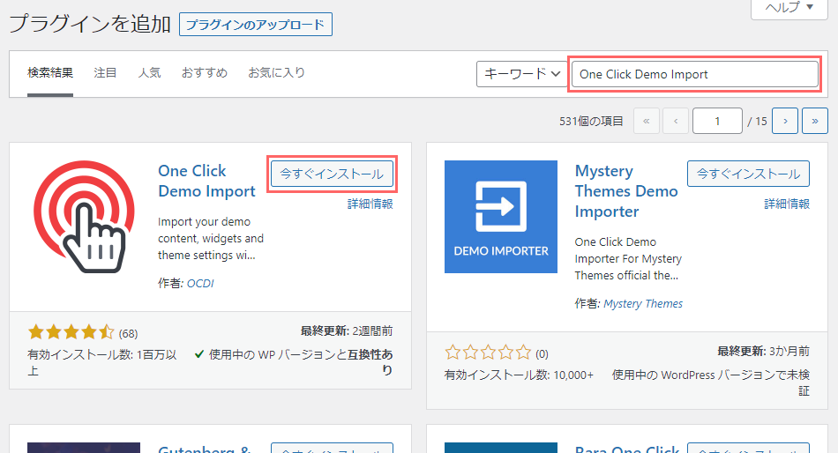The width and height of the screenshot is (838, 453).
Task: View 詳細情報 for Mystery Themes Demo Importer
Action: [x=787, y=204]
